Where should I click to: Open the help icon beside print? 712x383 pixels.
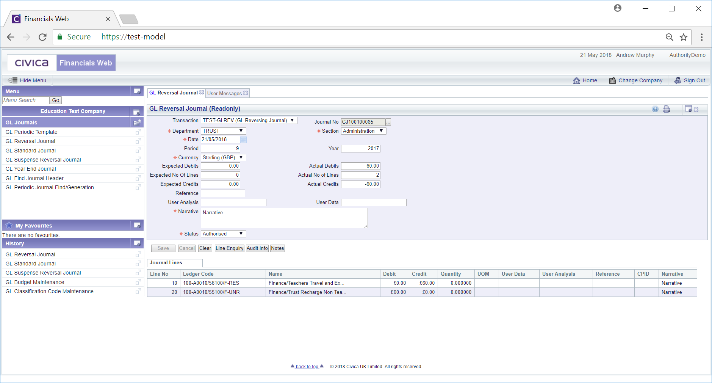(x=655, y=109)
